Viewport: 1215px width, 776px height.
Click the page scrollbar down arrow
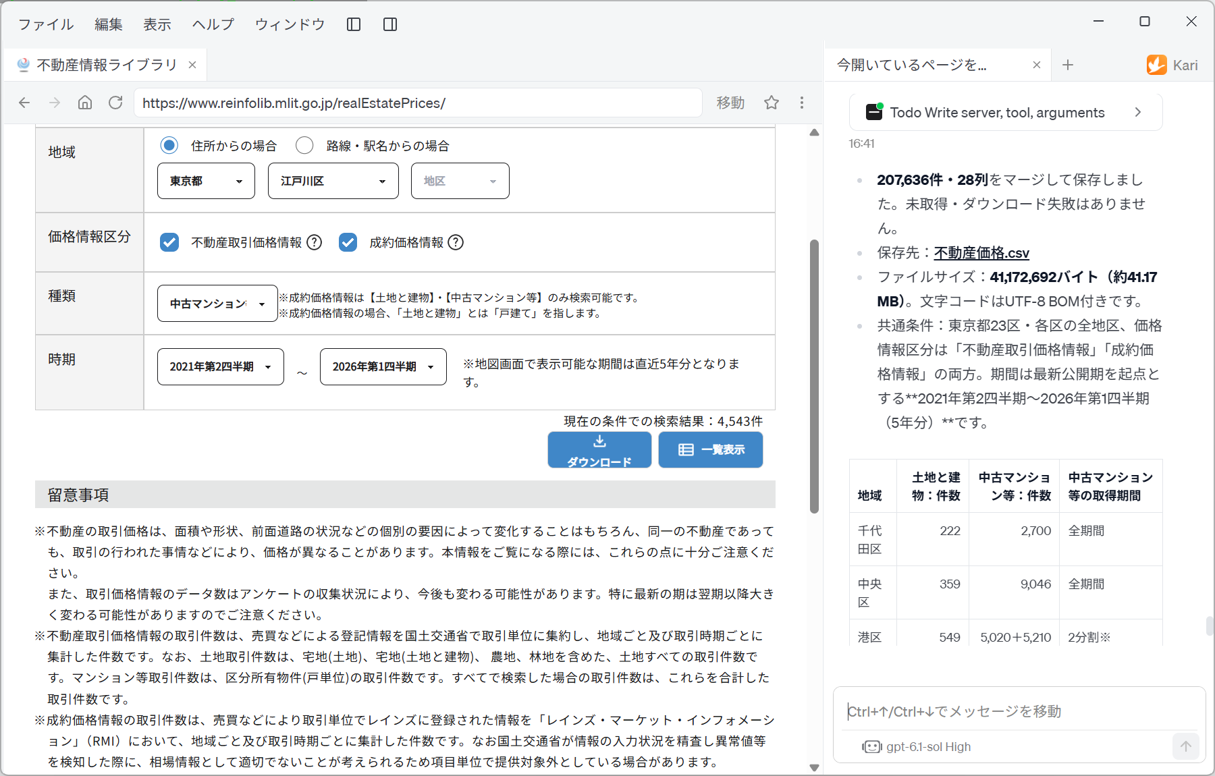[814, 767]
